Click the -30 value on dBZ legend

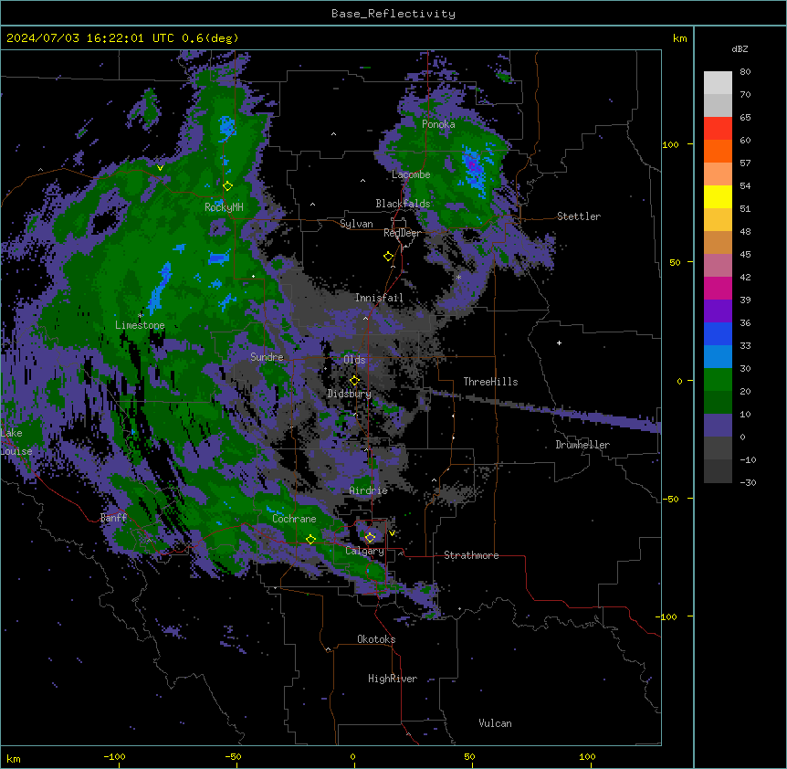pos(748,483)
